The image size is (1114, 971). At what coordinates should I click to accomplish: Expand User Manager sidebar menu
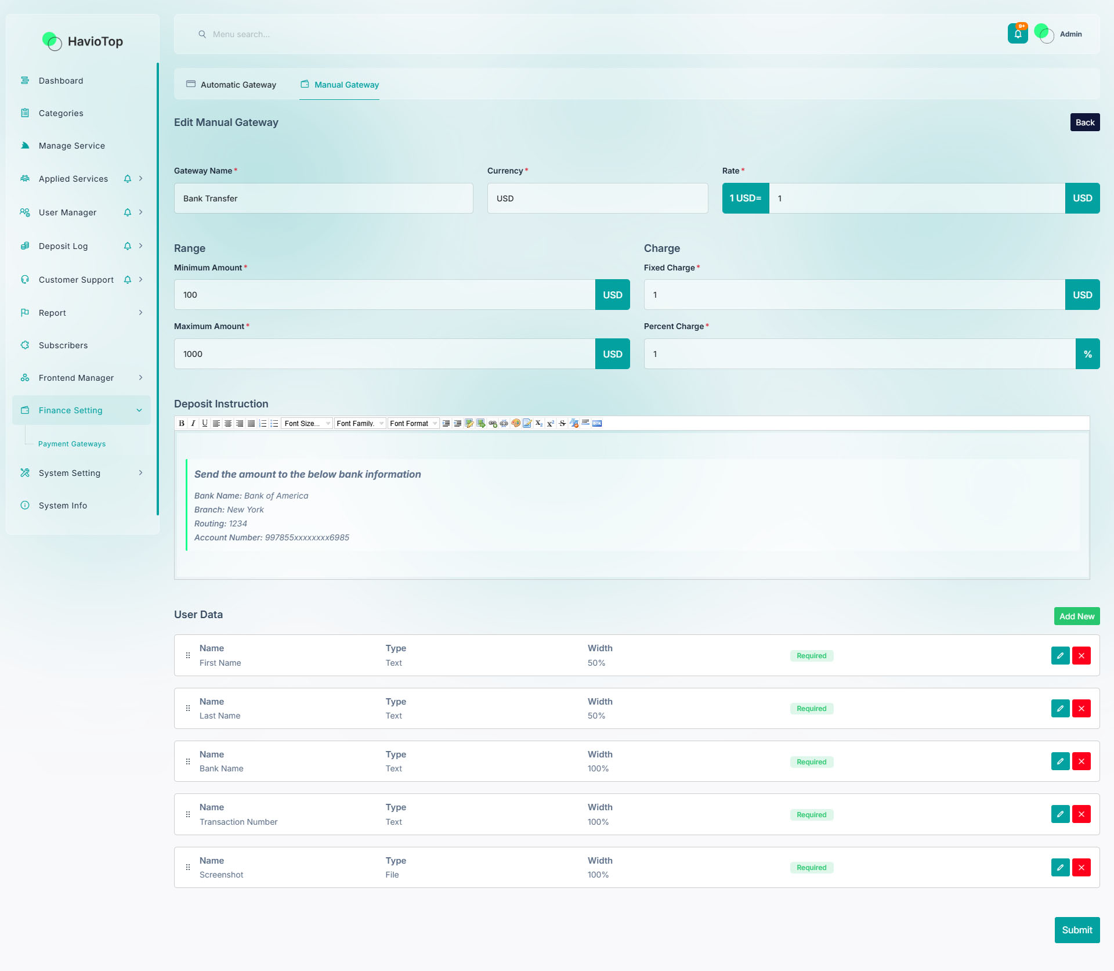click(81, 212)
